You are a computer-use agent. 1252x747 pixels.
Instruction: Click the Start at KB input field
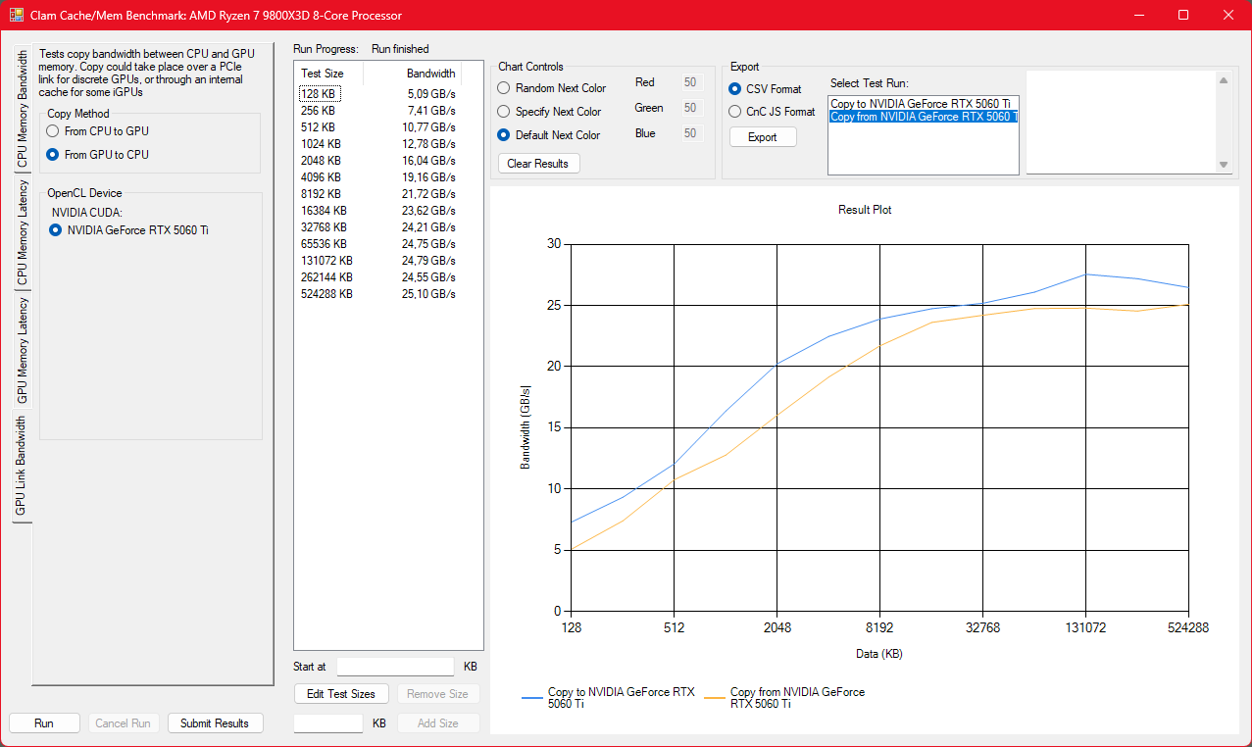tap(396, 667)
